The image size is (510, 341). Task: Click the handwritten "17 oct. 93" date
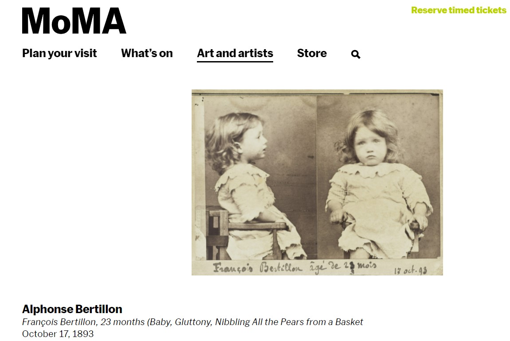click(411, 270)
